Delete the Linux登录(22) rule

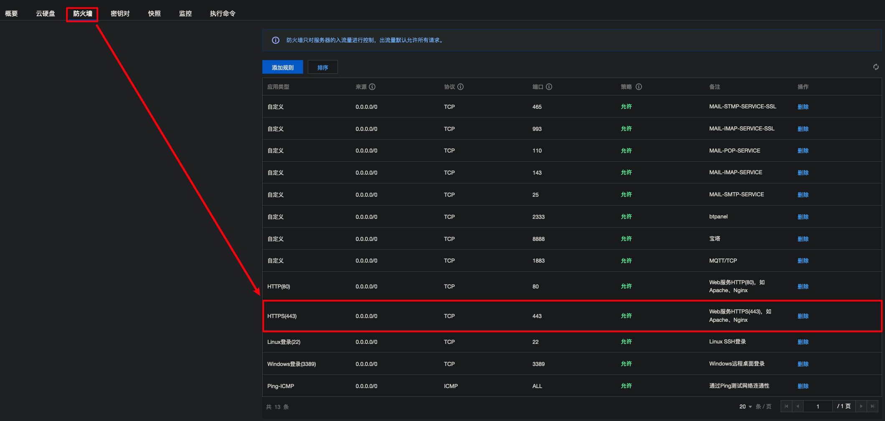click(803, 342)
